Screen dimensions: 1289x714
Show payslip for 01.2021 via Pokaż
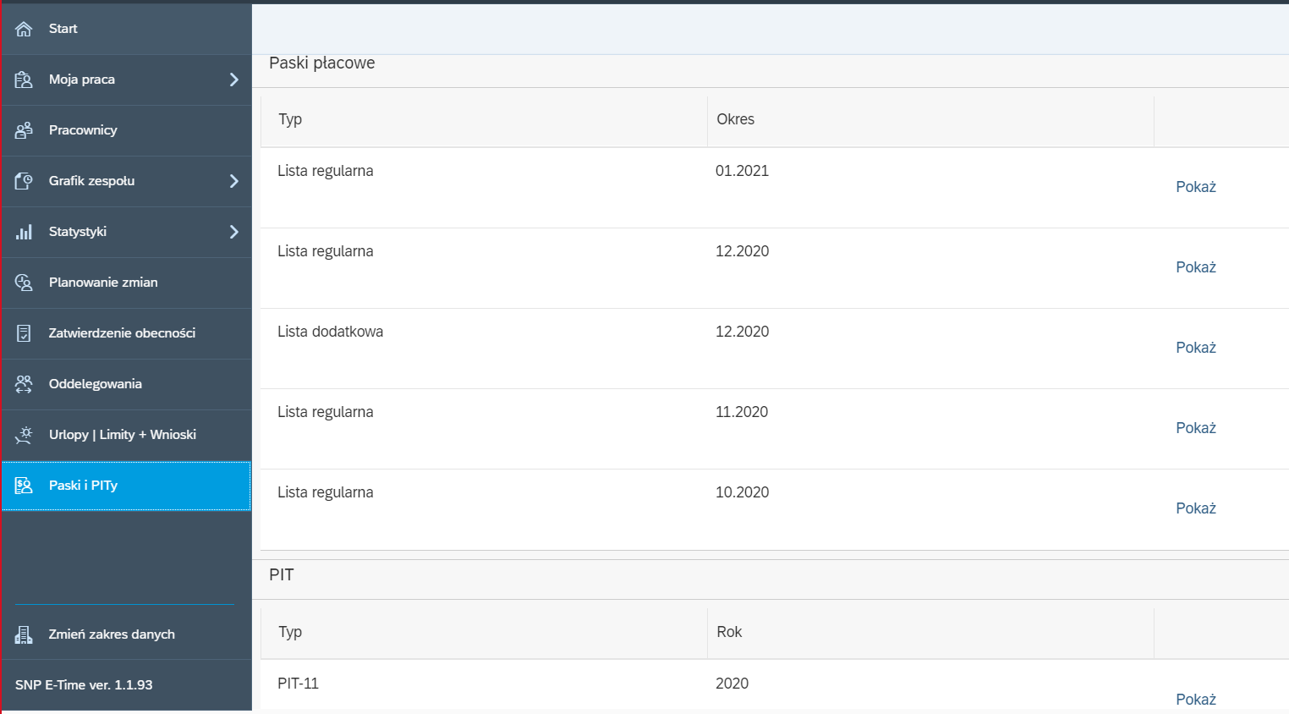coord(1196,187)
